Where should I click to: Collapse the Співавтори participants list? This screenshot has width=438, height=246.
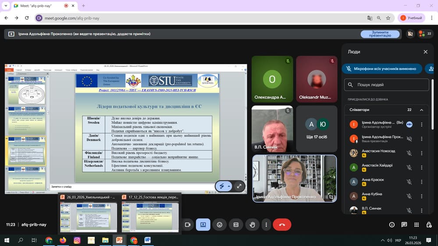click(421, 110)
